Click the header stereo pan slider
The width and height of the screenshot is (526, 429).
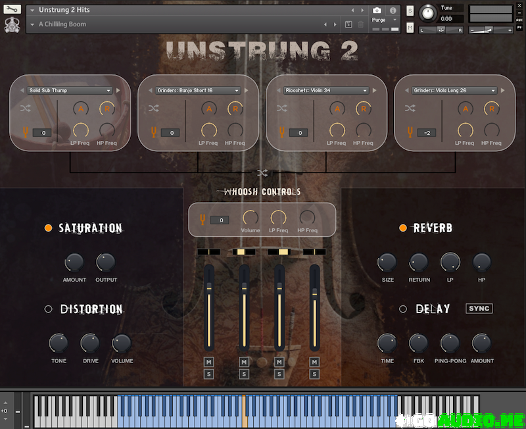click(441, 30)
